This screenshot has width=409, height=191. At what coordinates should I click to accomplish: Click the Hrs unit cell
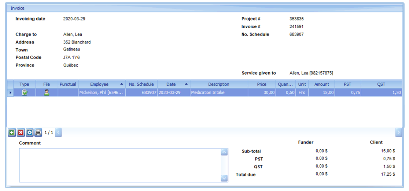[x=302, y=93]
